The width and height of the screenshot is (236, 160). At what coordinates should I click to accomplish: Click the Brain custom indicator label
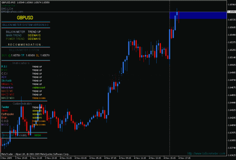coord(4,118)
